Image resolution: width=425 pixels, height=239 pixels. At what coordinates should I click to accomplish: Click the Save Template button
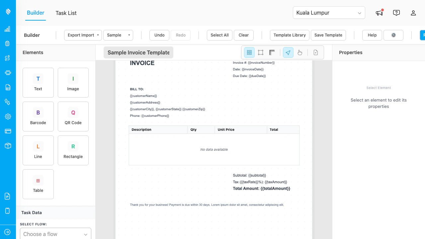pyautogui.click(x=328, y=35)
